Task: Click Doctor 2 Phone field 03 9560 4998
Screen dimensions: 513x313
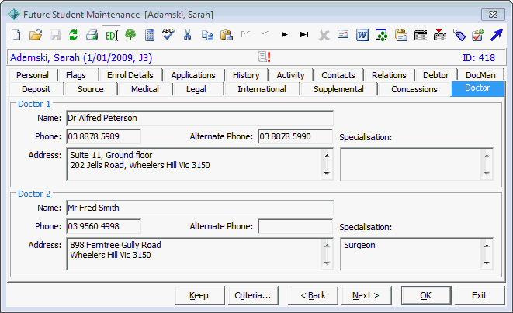Action: coord(104,226)
